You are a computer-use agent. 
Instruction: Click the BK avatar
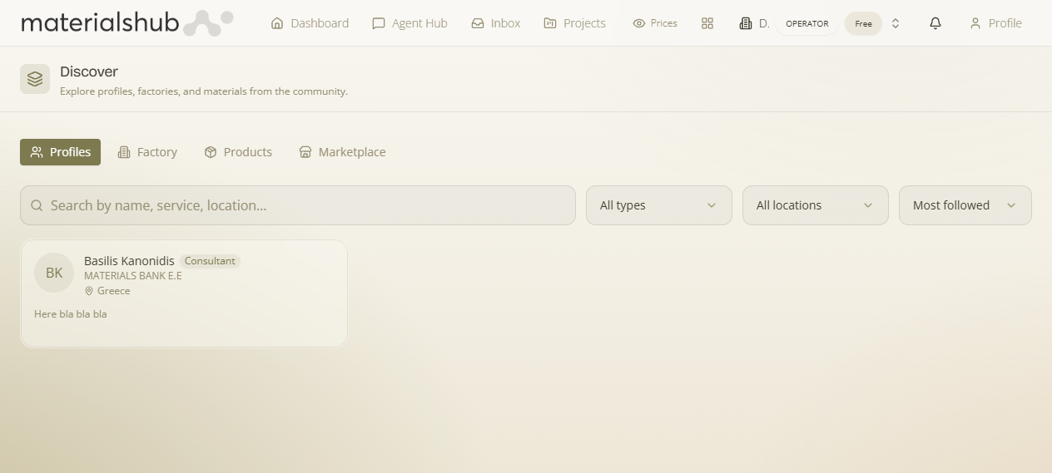tap(54, 273)
